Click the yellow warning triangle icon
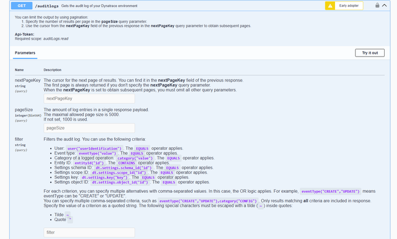This screenshot has width=397, height=239. pos(331,6)
